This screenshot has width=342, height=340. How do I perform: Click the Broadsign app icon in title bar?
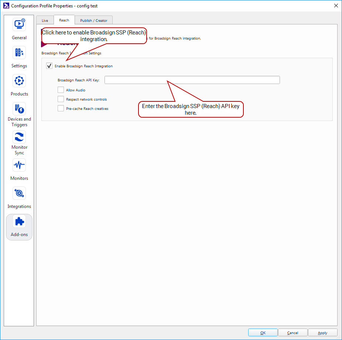pyautogui.click(x=6, y=6)
